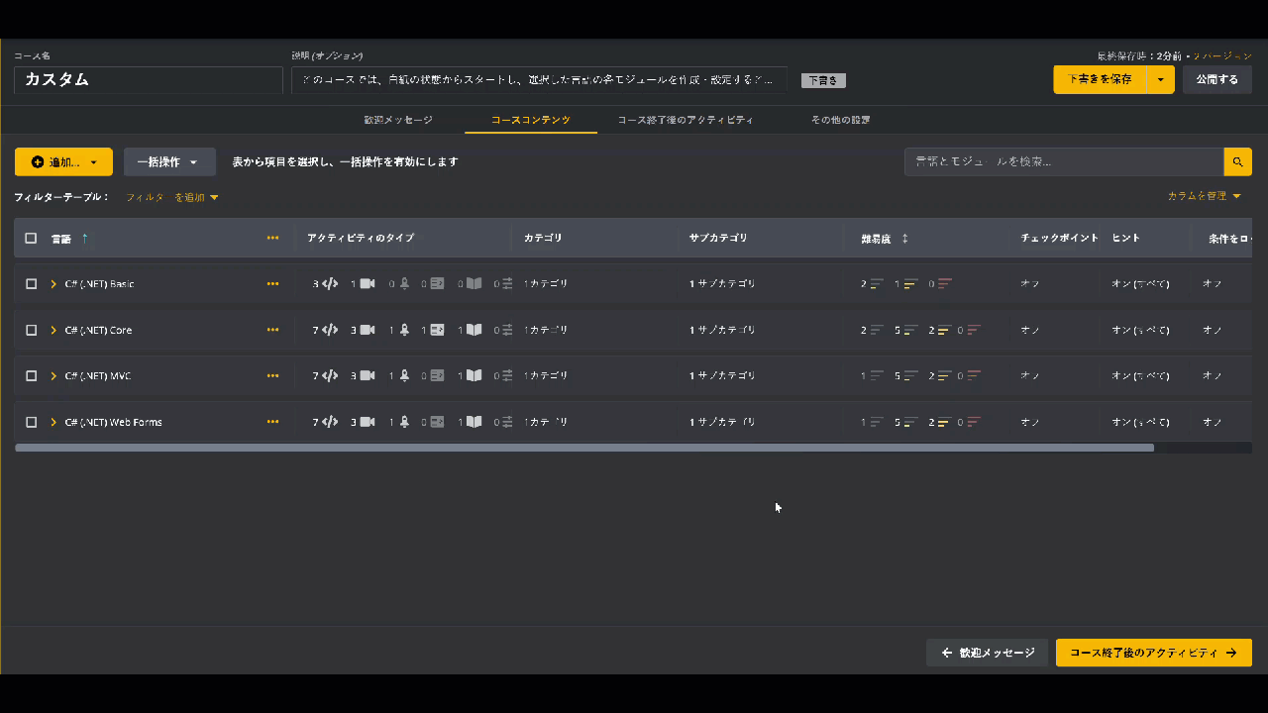Expand the C# (.NET) Core row chevron
Viewport: 1268px width, 713px height.
53,330
